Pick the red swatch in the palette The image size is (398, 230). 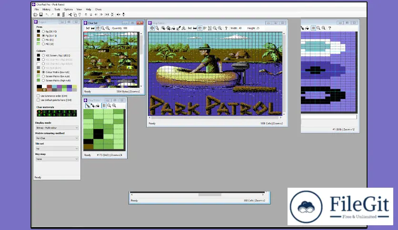coord(49,86)
